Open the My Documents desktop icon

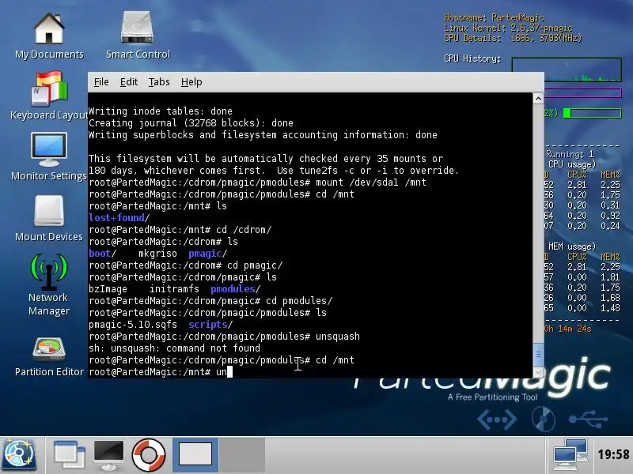[49, 36]
